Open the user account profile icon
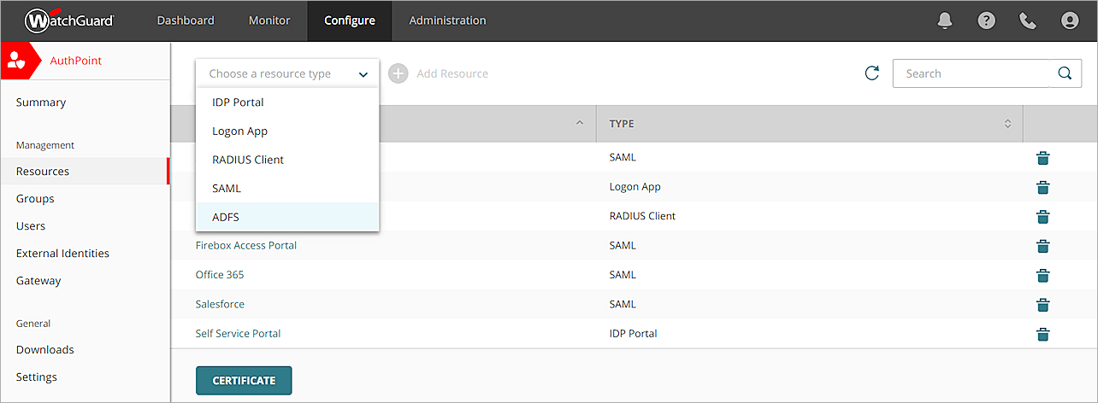The width and height of the screenshot is (1098, 403). point(1070,20)
